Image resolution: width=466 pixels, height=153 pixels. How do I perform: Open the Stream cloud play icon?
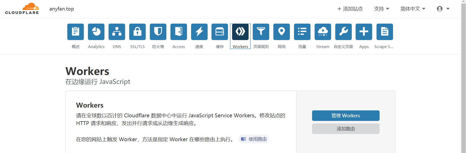323,32
